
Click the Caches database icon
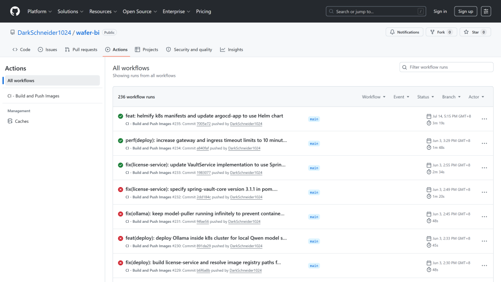coord(10,121)
